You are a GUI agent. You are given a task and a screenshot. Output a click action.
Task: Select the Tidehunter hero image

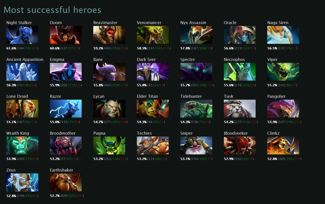tap(196, 108)
